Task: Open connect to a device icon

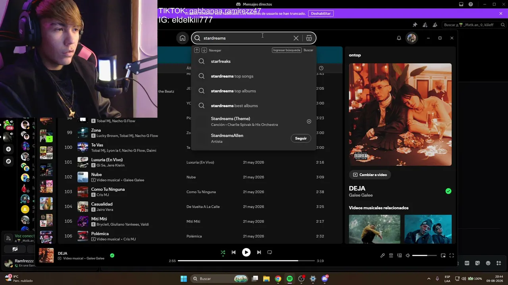Action: (x=400, y=255)
